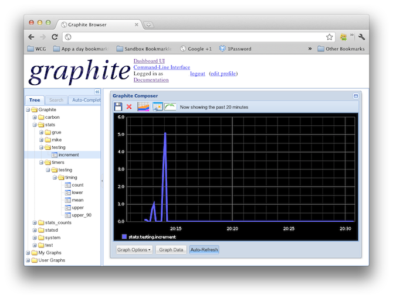Click the Google +1 bookmark
Viewport: 393px width, 299px height.
tap(196, 49)
